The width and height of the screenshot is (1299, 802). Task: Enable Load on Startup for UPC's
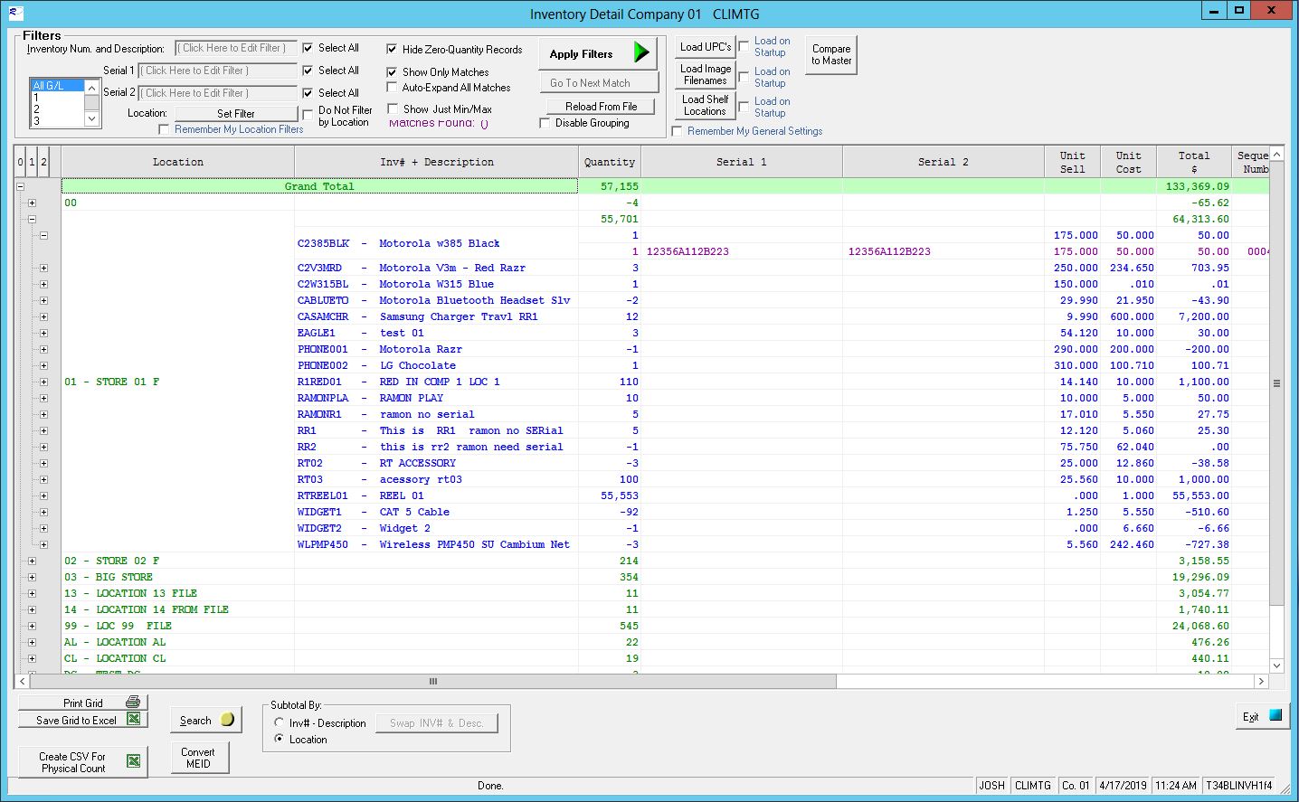click(744, 46)
